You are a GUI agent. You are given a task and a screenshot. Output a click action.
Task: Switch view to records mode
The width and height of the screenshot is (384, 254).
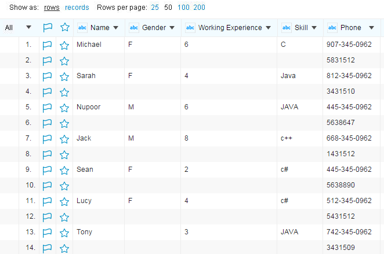pos(77,8)
